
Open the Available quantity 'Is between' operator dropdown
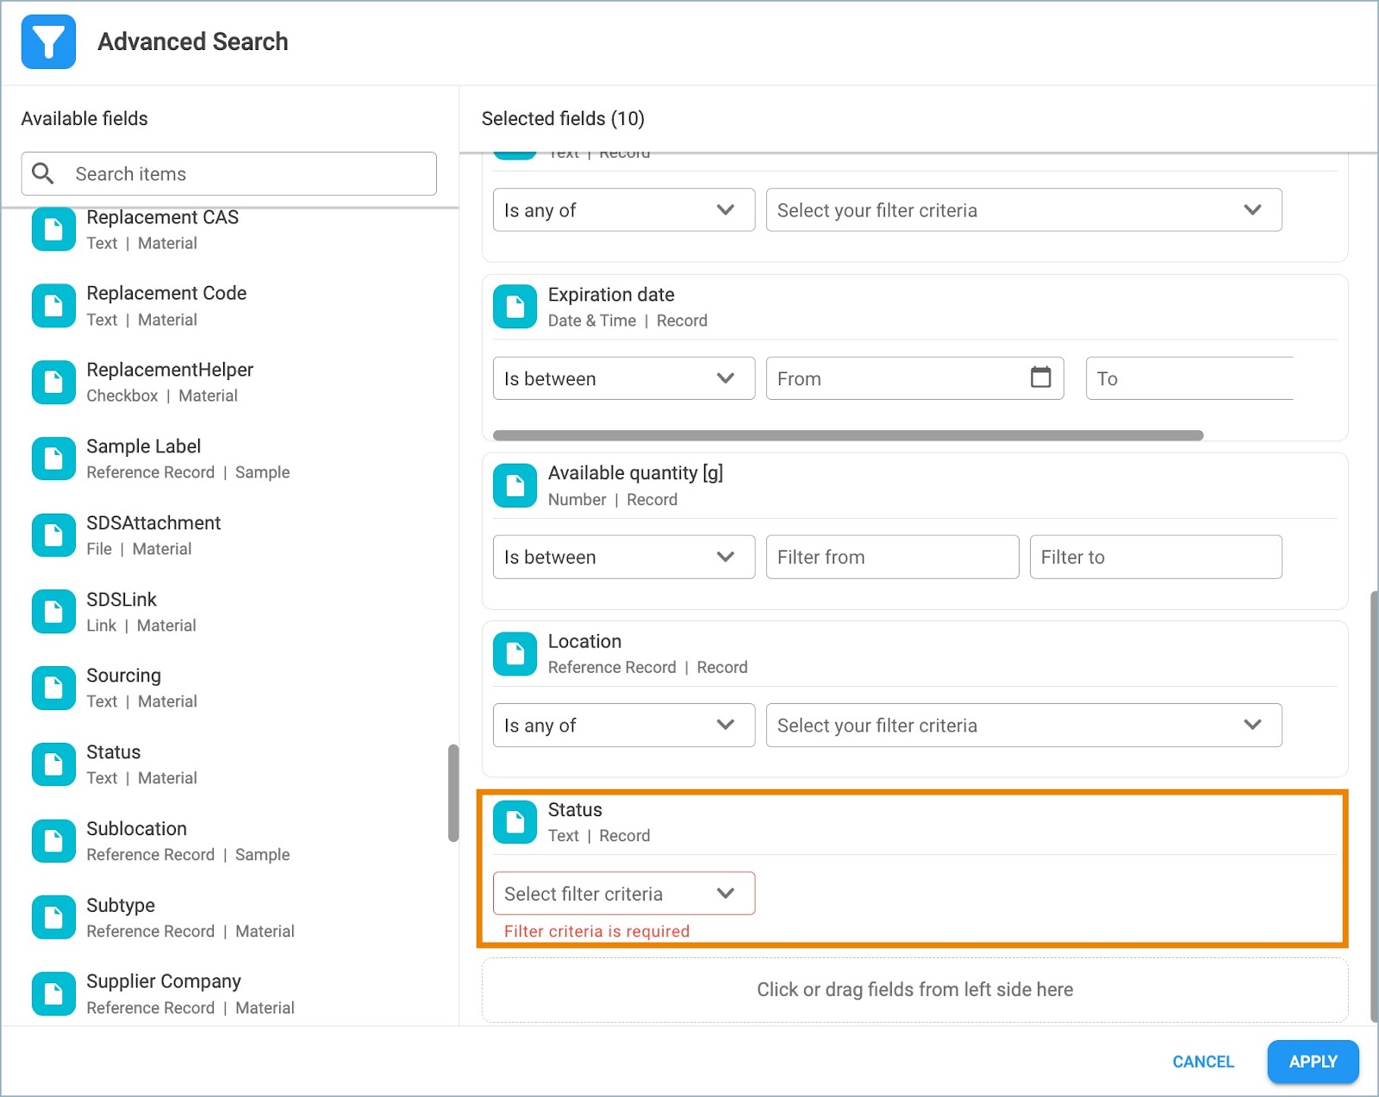click(624, 557)
